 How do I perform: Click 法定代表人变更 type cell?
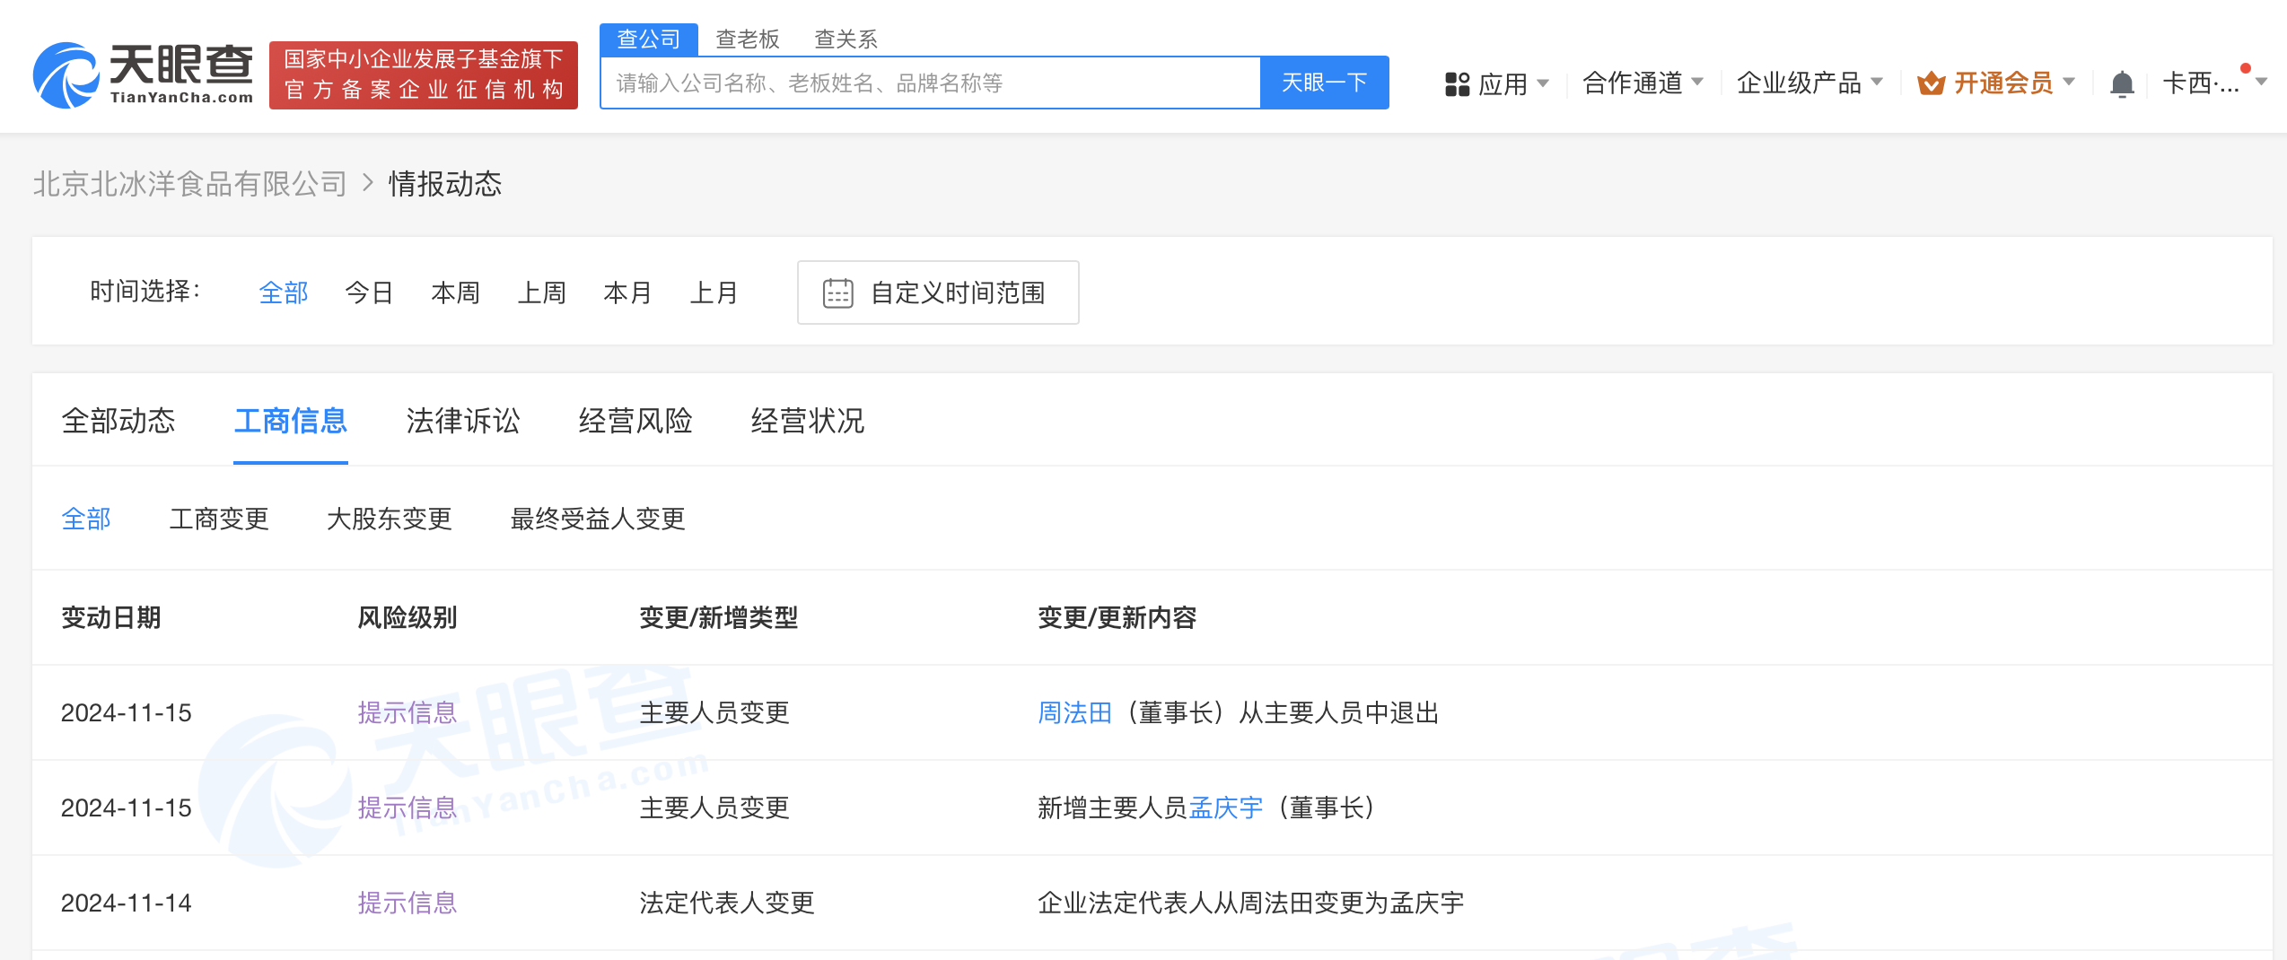tap(727, 903)
